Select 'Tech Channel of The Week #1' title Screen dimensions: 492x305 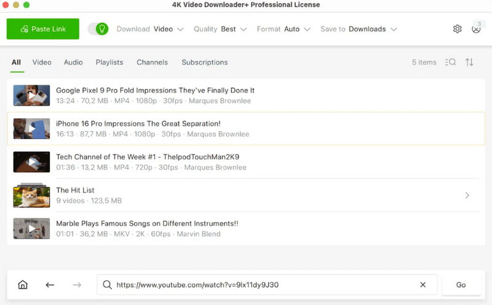coord(148,157)
